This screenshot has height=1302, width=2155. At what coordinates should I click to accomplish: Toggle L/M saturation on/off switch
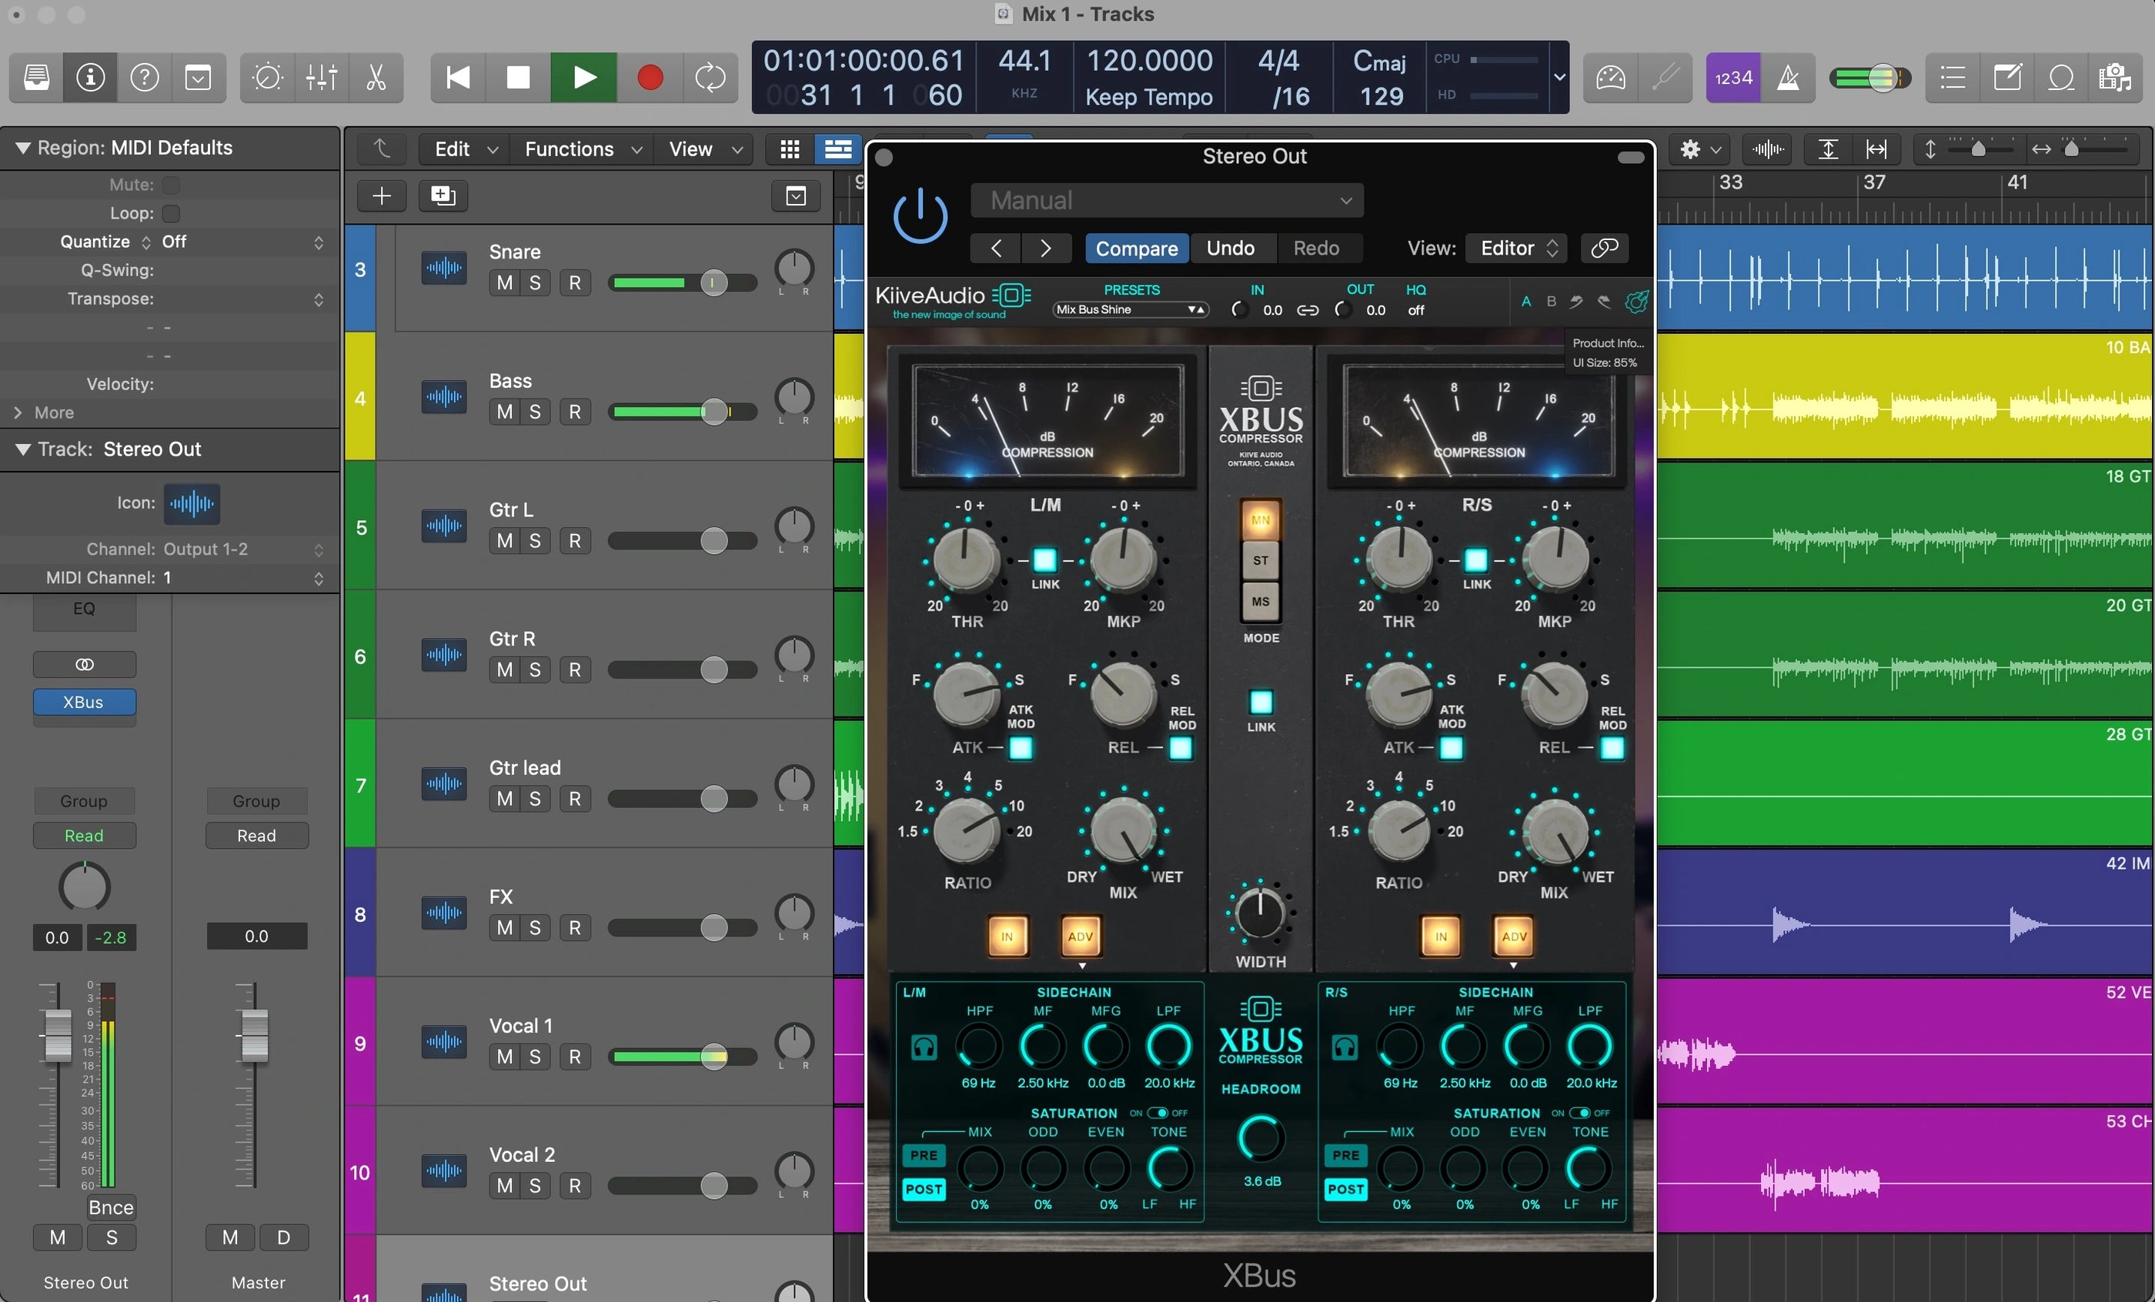[x=1157, y=1113]
